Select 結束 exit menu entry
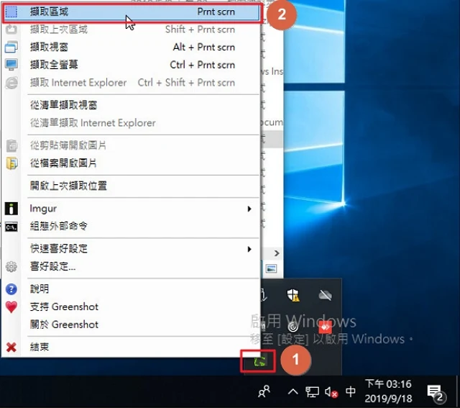 (131, 348)
